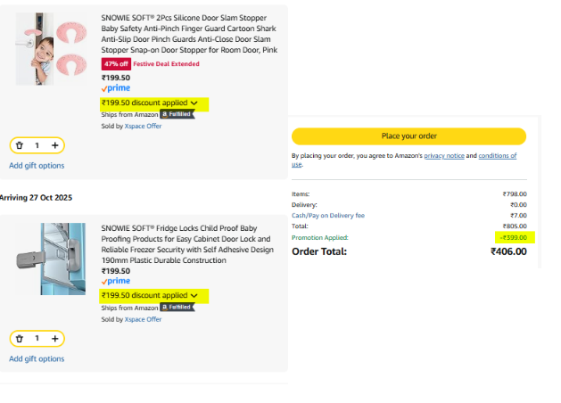Expand first ₹199.50 discount applied chevron
The height and width of the screenshot is (403, 561).
[194, 103]
